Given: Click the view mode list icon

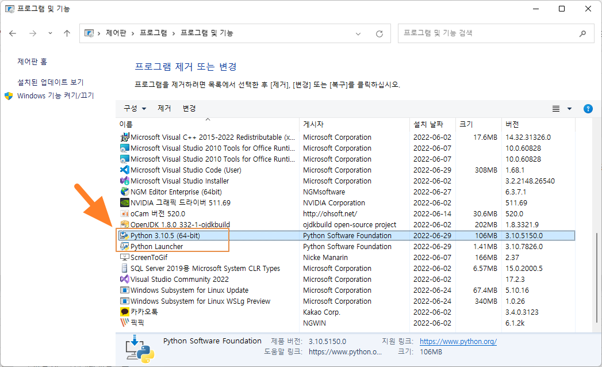Looking at the screenshot, I should (556, 109).
